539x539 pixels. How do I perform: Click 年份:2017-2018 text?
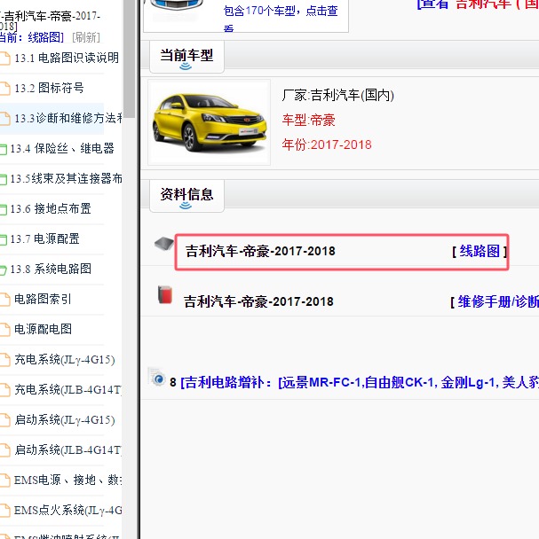tap(327, 145)
